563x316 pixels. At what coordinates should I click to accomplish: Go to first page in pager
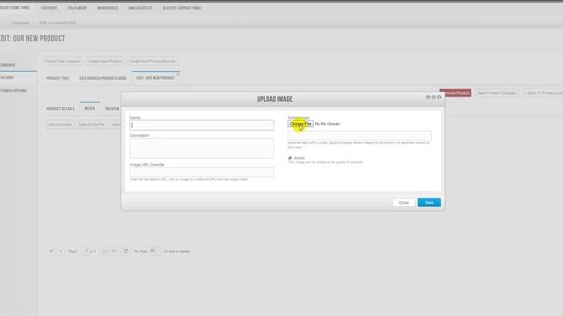coord(51,251)
